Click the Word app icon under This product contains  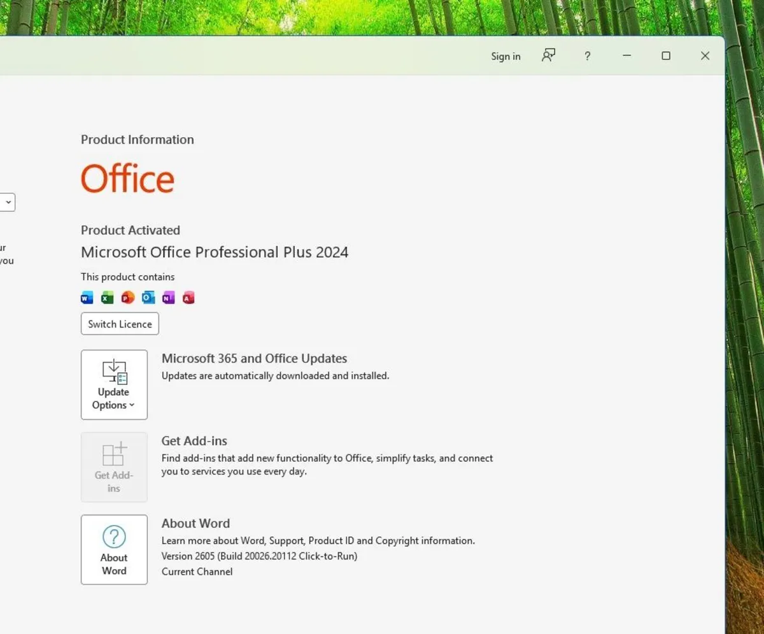(87, 298)
